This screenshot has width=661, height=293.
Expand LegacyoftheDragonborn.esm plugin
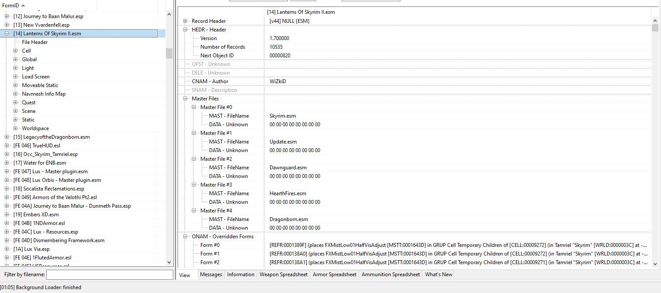click(6, 137)
